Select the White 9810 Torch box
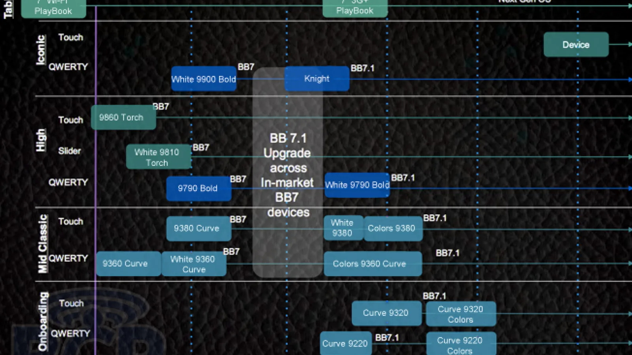 [x=158, y=157]
